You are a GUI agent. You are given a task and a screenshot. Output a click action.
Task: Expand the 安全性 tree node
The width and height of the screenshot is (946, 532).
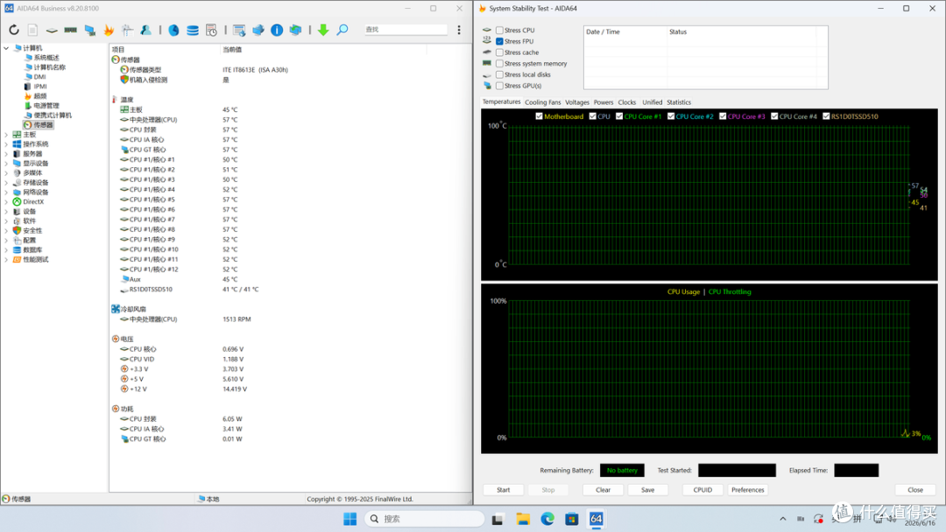click(6, 231)
